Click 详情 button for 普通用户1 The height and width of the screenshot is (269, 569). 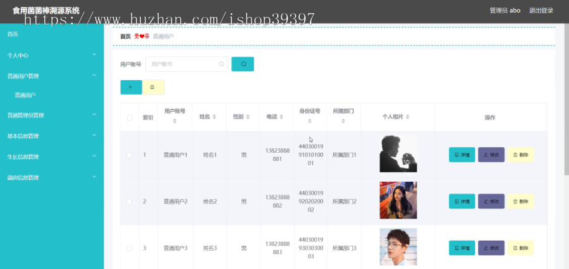[462, 155]
